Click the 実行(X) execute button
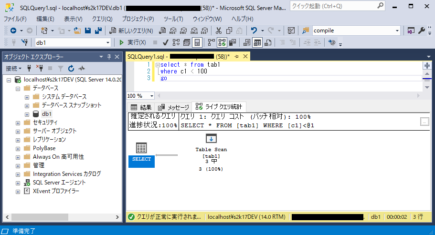This screenshot has width=435, height=235. coord(132,42)
